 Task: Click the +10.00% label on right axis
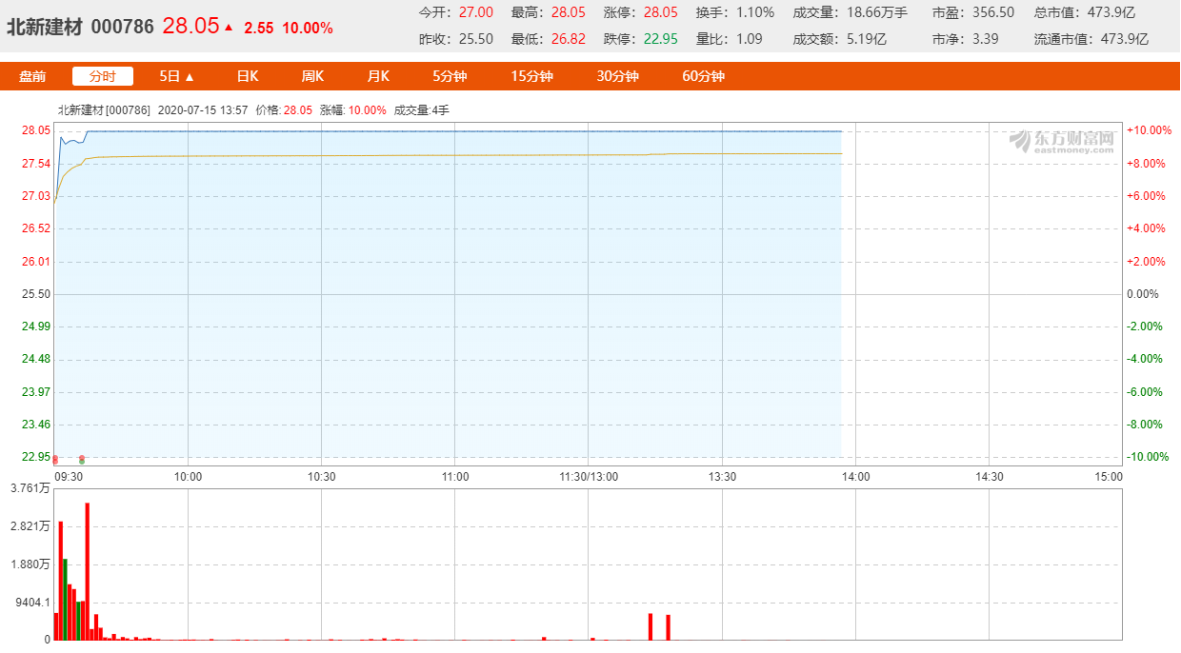tap(1148, 130)
